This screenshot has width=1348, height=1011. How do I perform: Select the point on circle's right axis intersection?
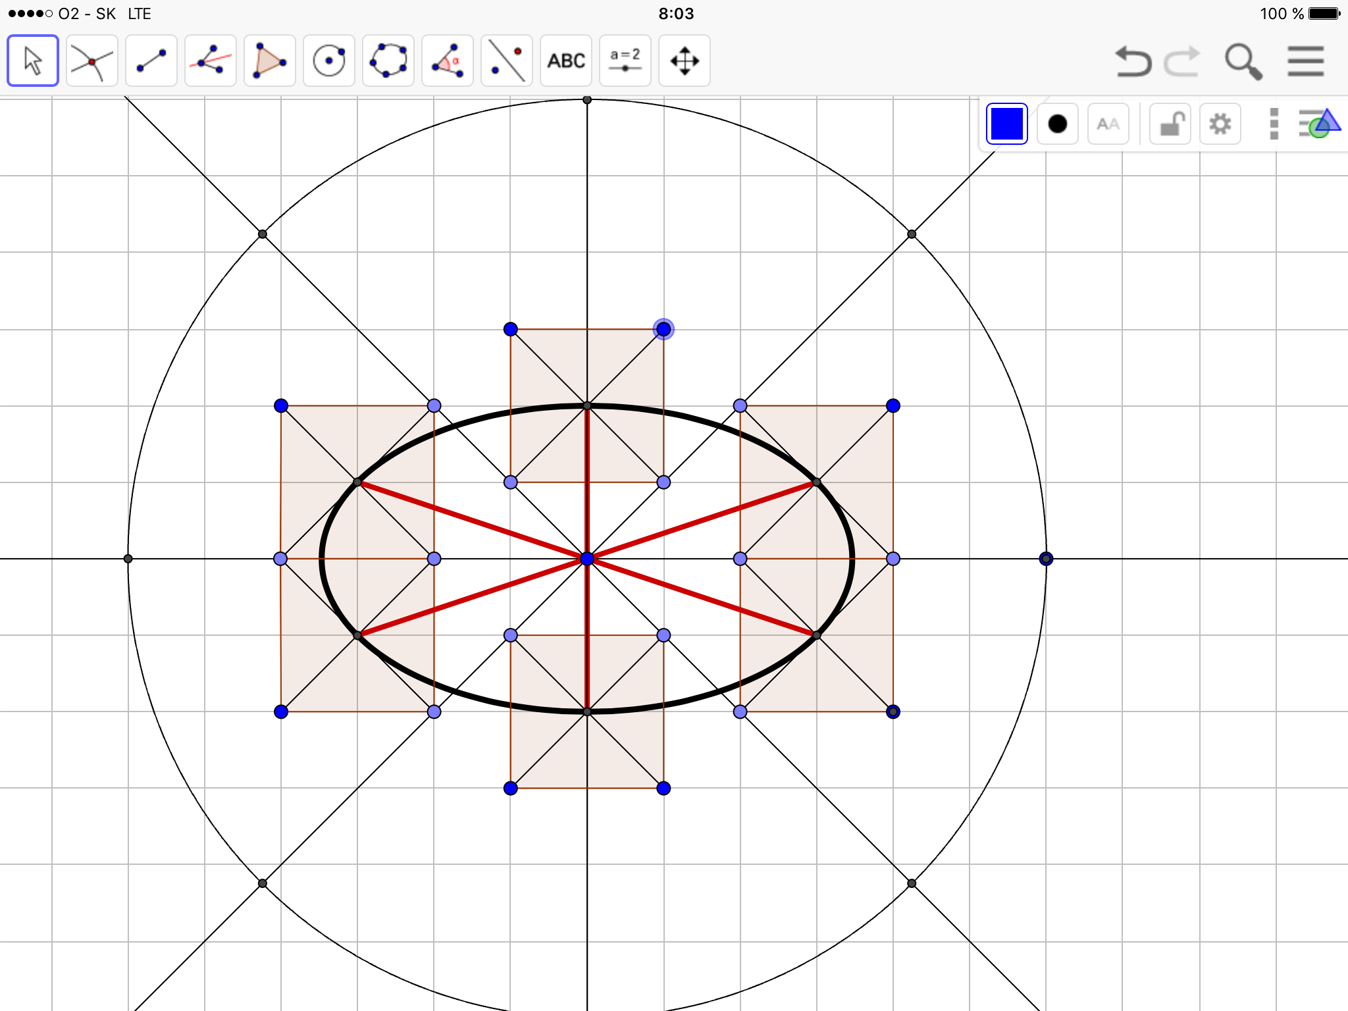click(x=1046, y=559)
